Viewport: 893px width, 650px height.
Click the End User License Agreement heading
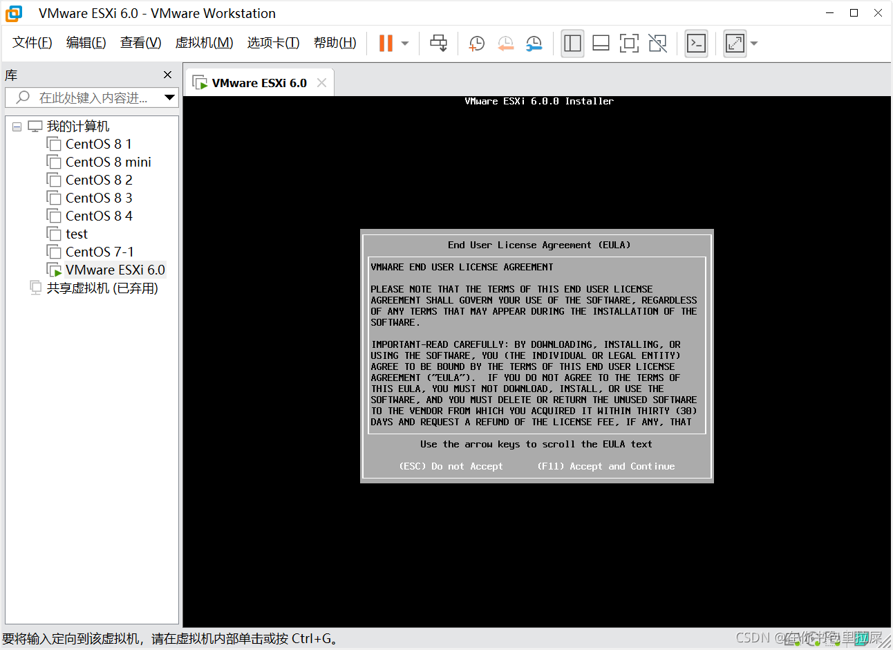[x=539, y=245]
